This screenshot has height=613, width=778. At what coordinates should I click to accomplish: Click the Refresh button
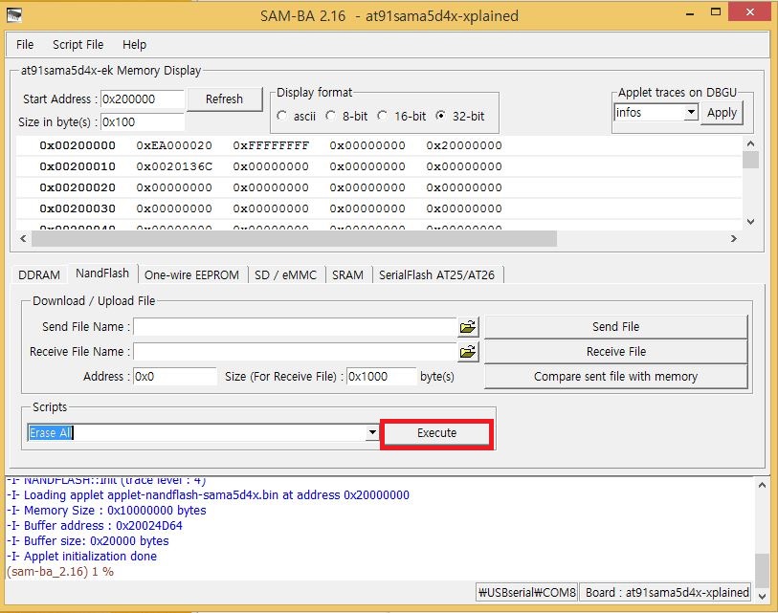[224, 99]
